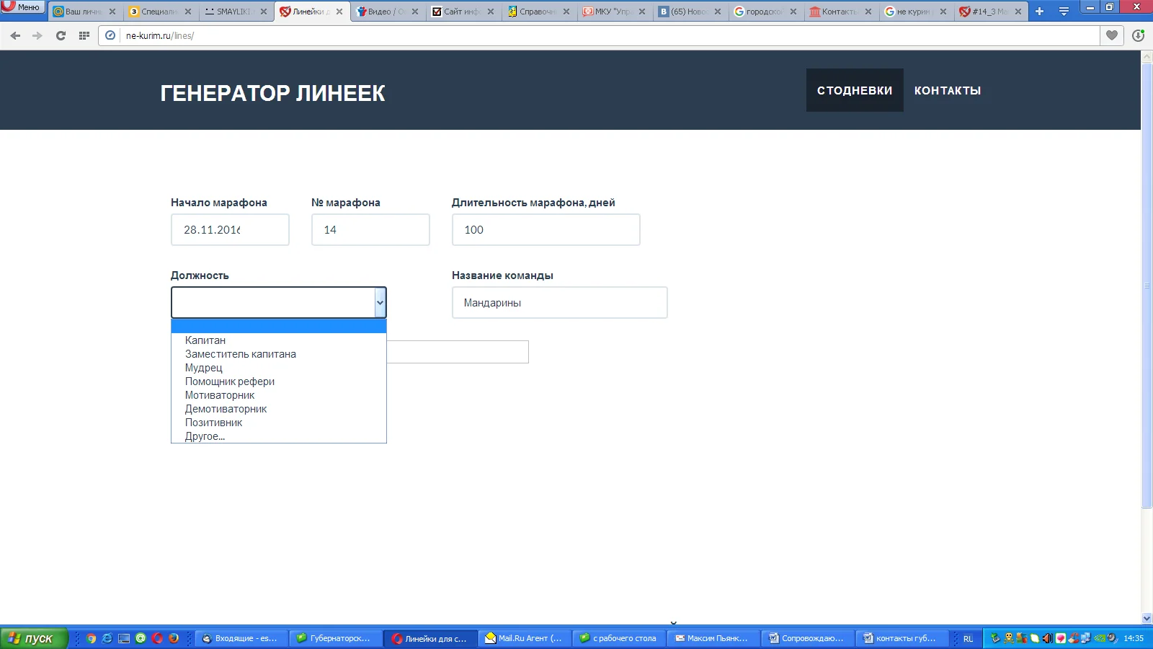Click the Show Desktop quick launch icon
Screen dimensions: 1153x649
(x=124, y=638)
